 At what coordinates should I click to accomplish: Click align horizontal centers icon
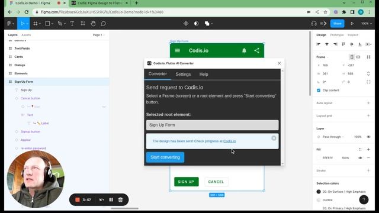coord(327,44)
